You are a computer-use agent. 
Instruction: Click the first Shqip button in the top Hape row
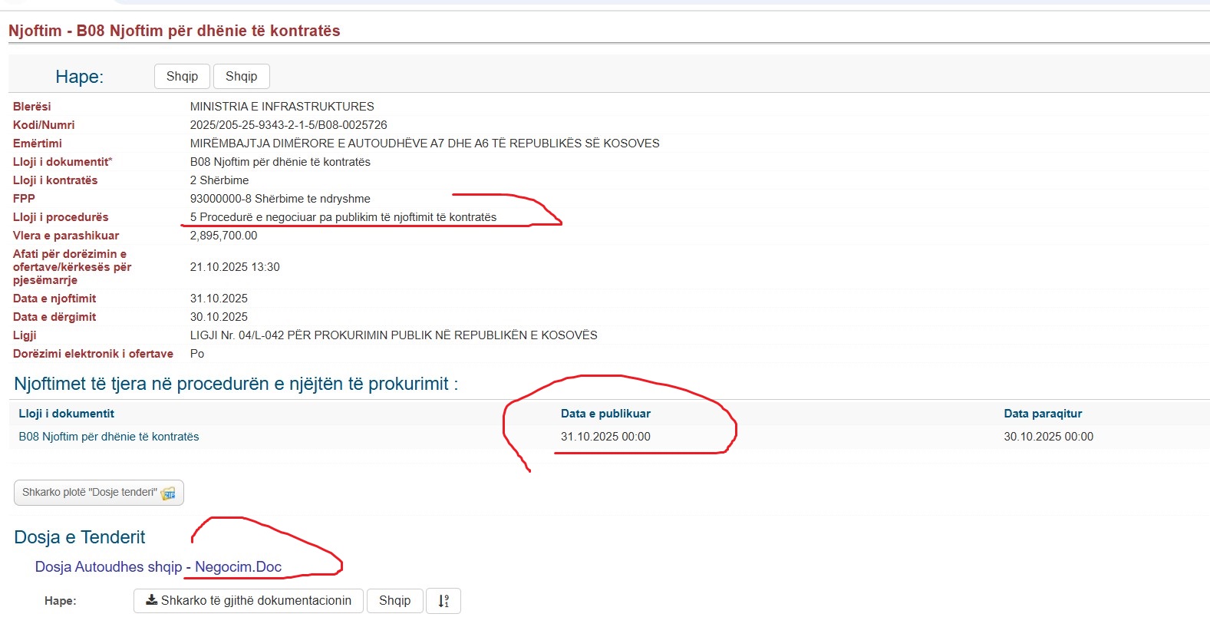182,77
